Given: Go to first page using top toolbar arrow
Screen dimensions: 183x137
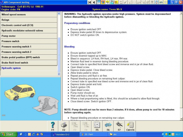Looking at the screenshot, I should [x=90, y=2].
